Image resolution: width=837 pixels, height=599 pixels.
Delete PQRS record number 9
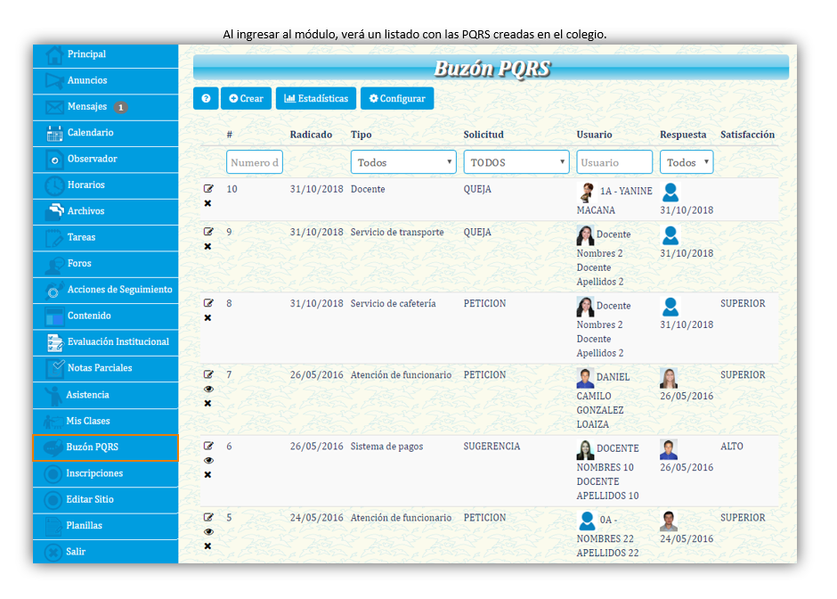[x=207, y=246]
